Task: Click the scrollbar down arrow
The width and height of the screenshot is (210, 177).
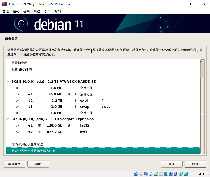Action: tap(202, 152)
